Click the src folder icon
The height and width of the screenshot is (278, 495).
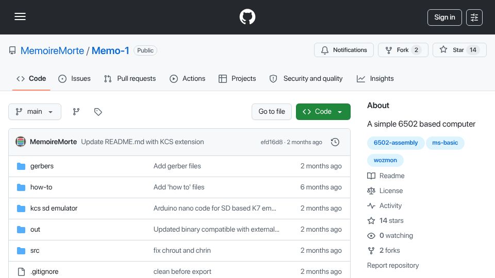point(21,251)
